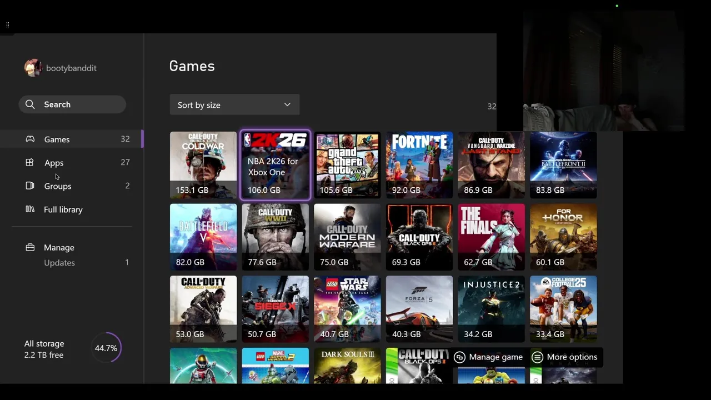The image size is (711, 400).
Task: Select the astronaut game tile in bottom row
Action: [203, 366]
